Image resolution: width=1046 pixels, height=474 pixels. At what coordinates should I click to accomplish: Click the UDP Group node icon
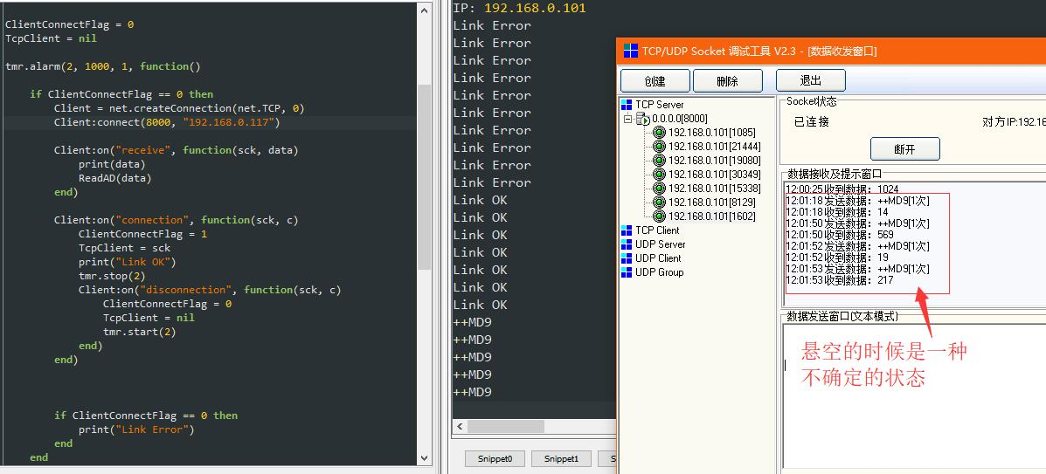coord(627,272)
